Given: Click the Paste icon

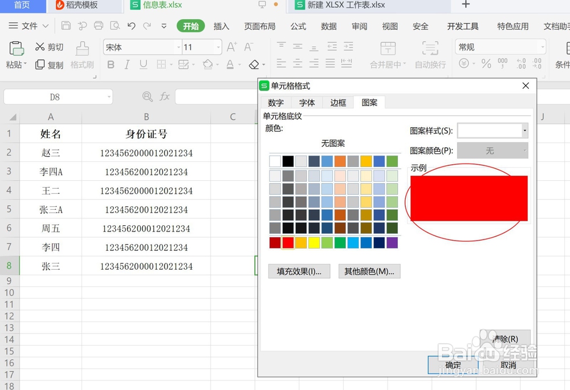Looking at the screenshot, I should [x=16, y=48].
